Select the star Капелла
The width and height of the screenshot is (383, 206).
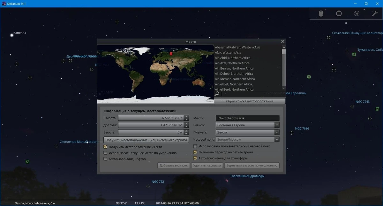pos(12,35)
